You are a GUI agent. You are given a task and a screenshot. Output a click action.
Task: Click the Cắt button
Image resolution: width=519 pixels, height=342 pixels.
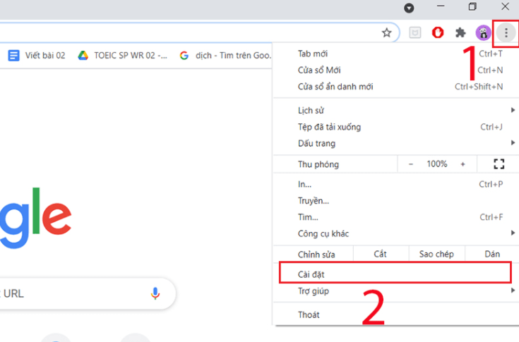(381, 254)
